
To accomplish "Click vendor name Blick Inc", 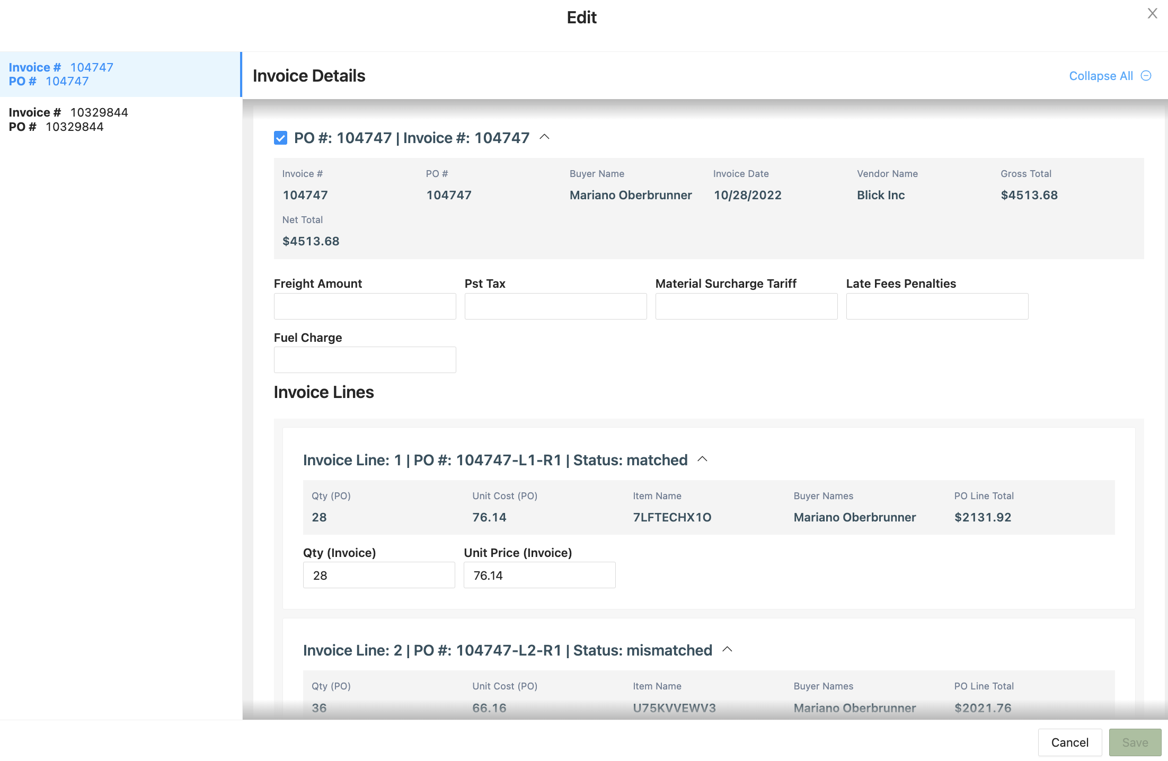I will pos(881,195).
